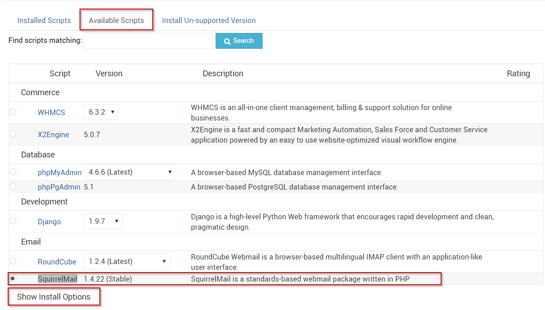
Task: Click the Search button
Action: 239,41
